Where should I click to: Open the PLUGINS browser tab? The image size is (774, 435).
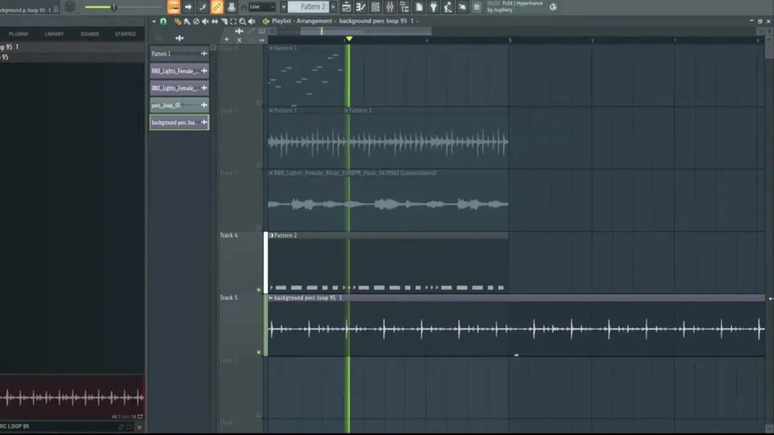tap(18, 34)
